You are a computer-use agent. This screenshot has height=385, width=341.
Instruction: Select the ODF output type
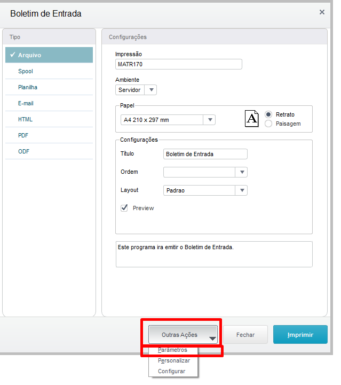click(x=49, y=151)
